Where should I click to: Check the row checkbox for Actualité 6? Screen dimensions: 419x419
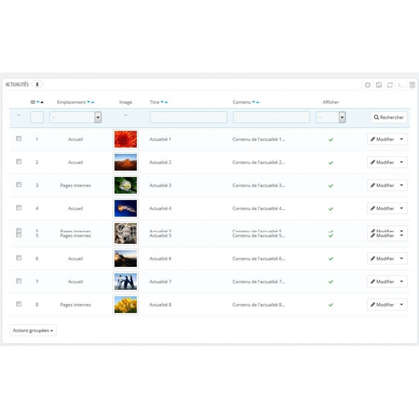[x=19, y=258]
